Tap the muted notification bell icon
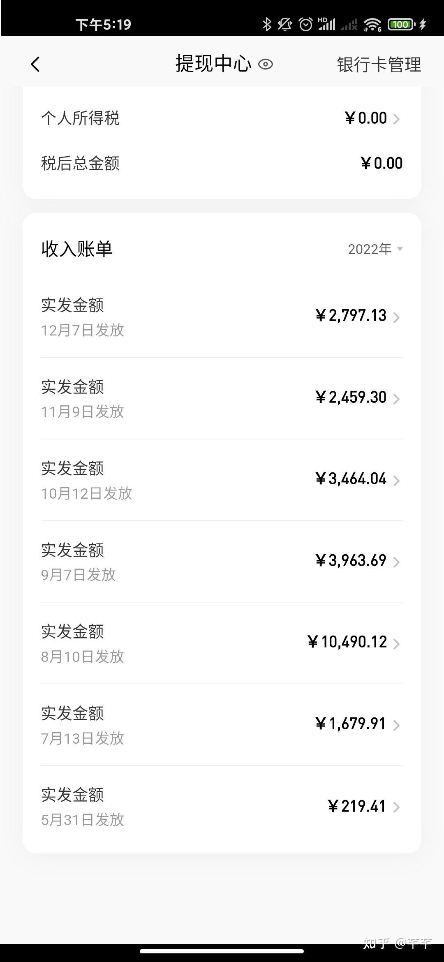Image resolution: width=444 pixels, height=962 pixels. 284,24
